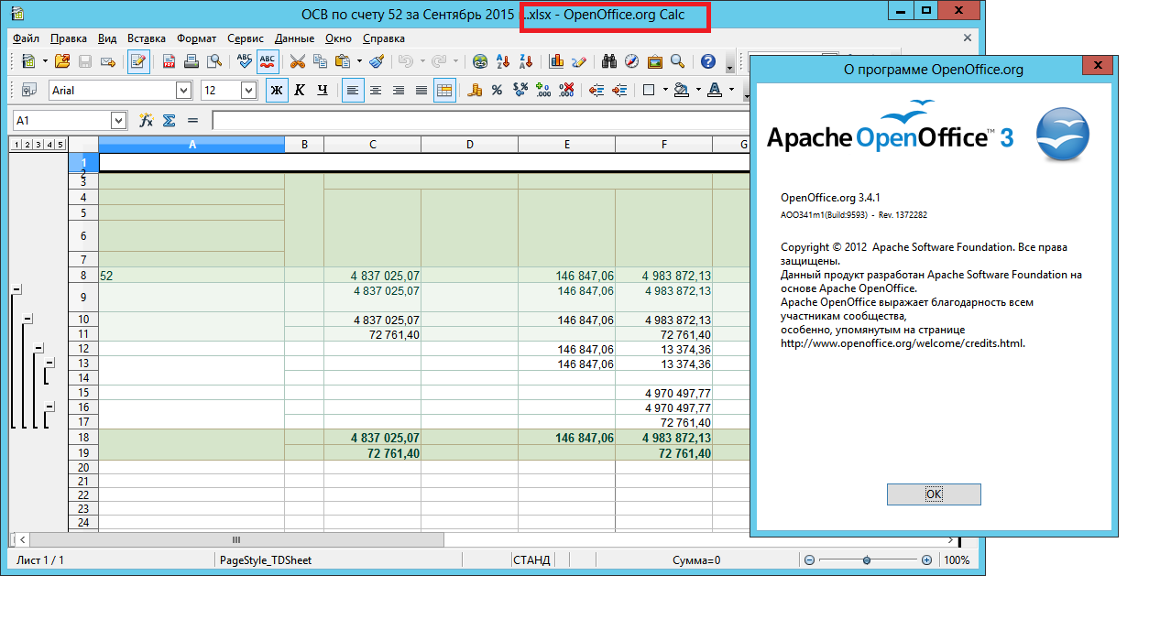Click the Save document icon
Viewport: 1171px width, 619px height.
click(x=85, y=61)
